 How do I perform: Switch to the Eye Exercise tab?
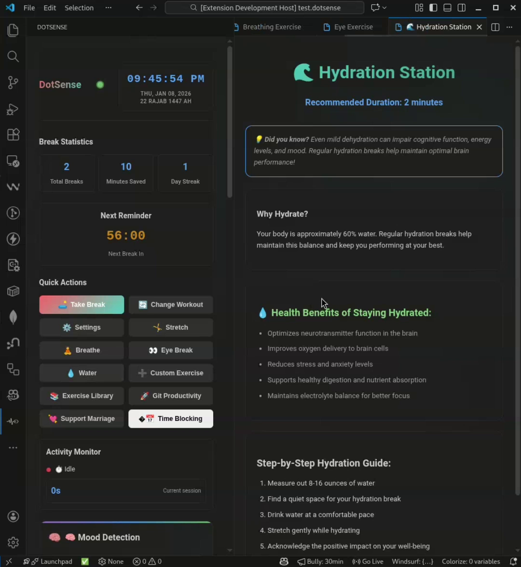tap(353, 27)
